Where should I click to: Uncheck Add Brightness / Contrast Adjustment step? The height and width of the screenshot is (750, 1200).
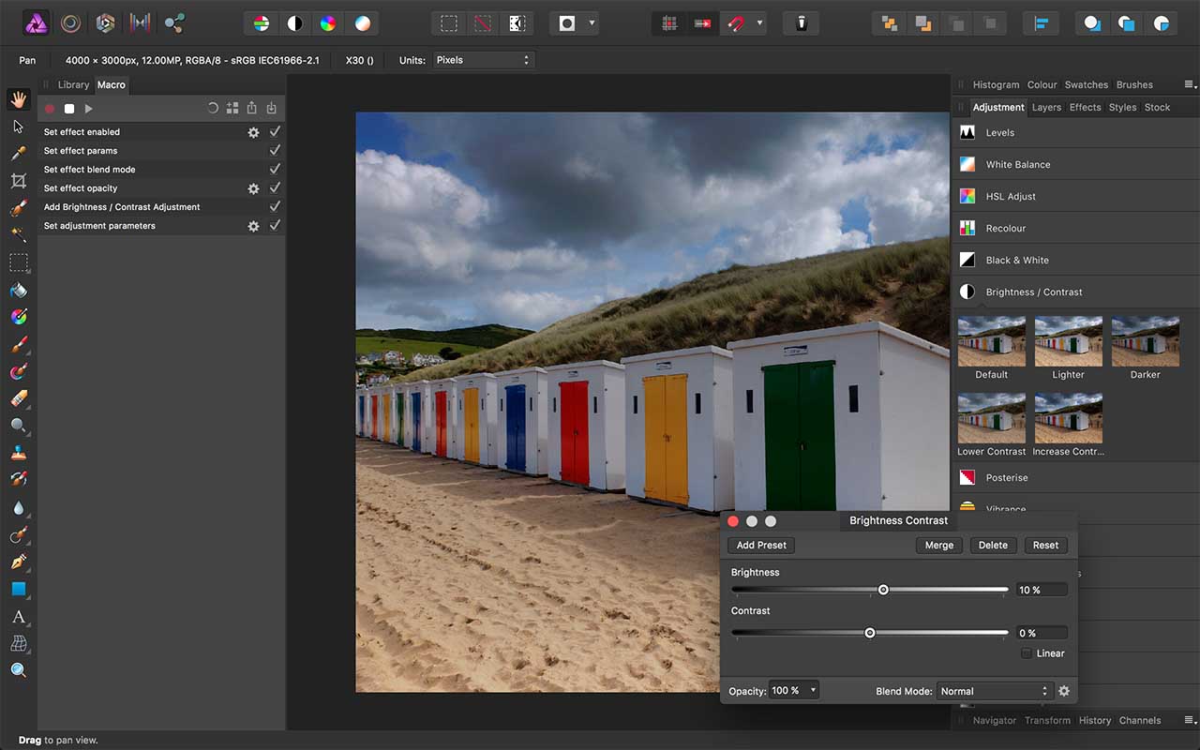point(275,207)
